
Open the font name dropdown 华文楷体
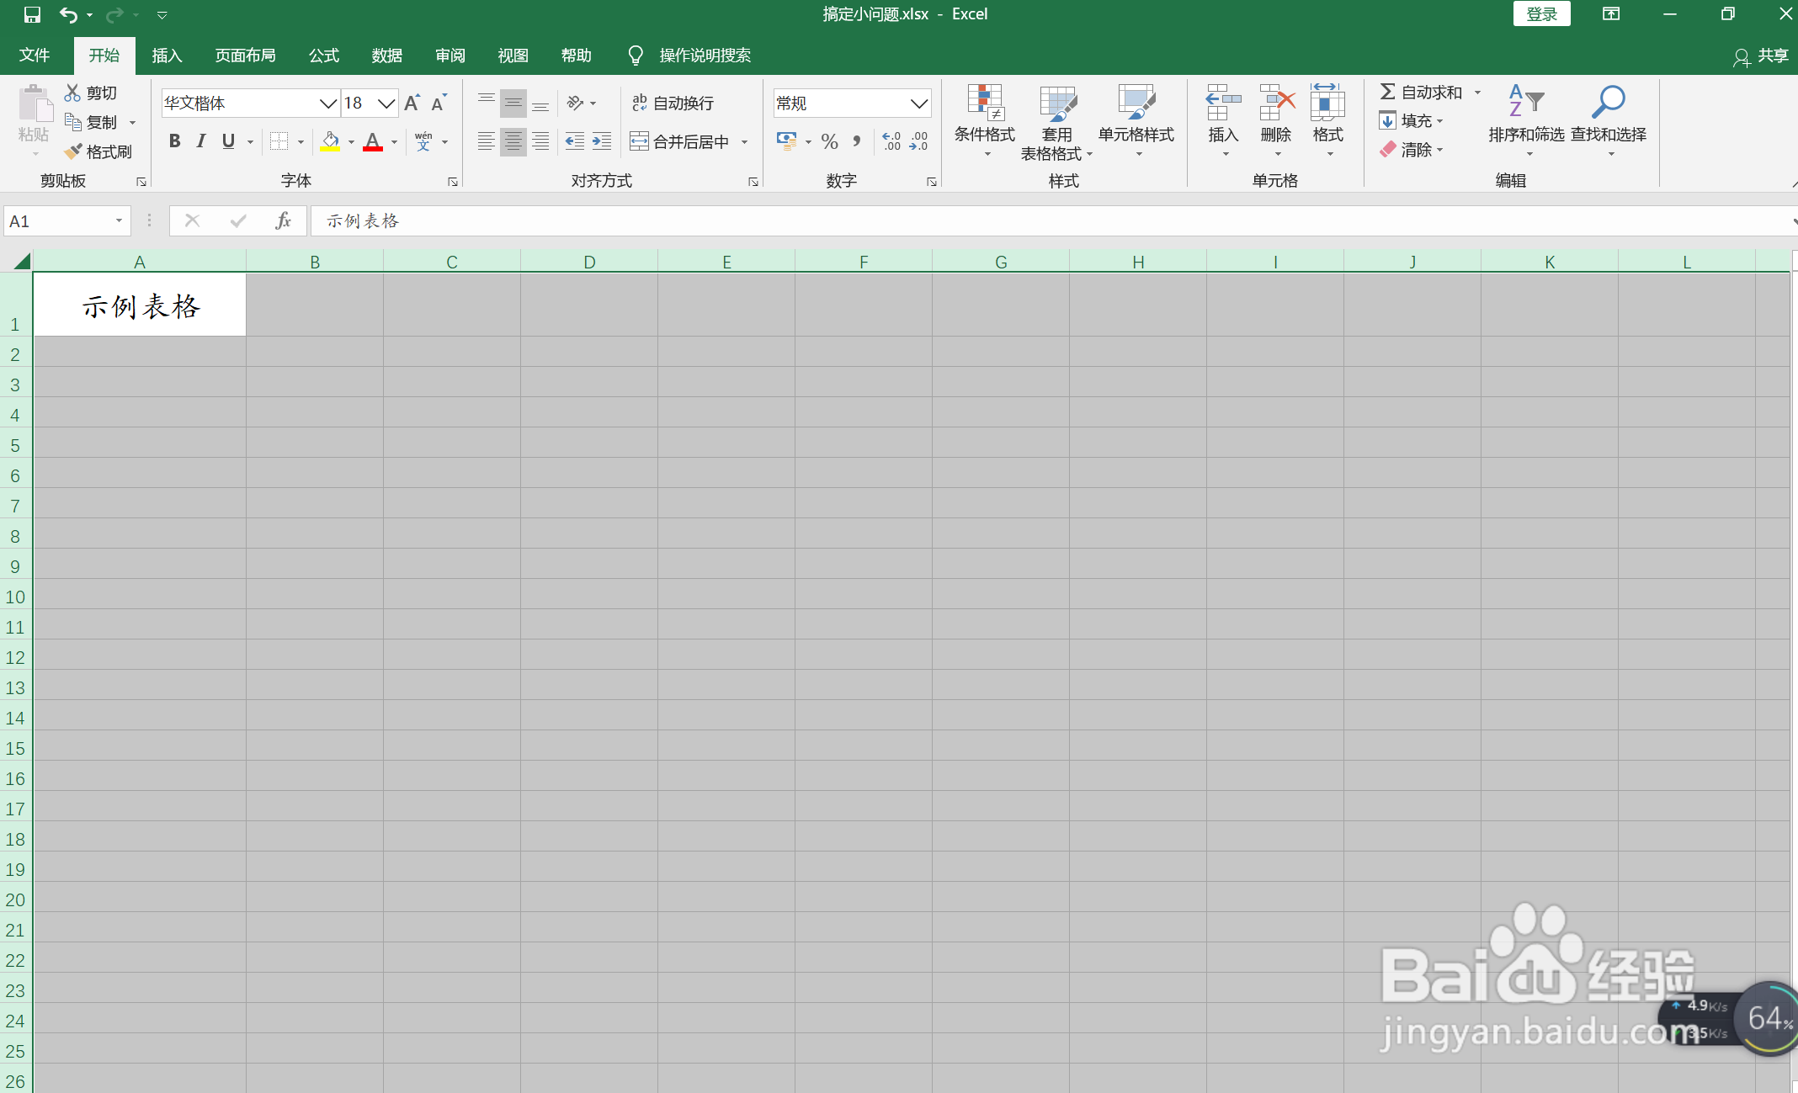click(x=327, y=103)
